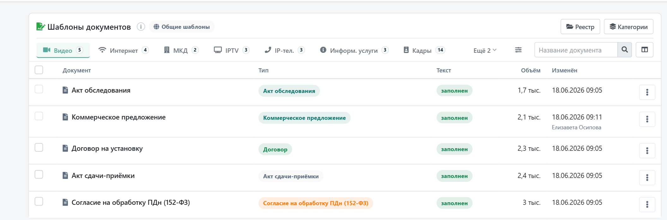Click the search magnifier icon
This screenshot has height=220, width=667.
click(x=625, y=50)
